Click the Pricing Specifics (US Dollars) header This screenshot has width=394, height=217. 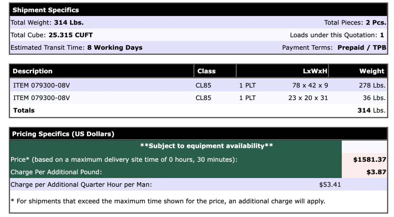click(x=63, y=134)
